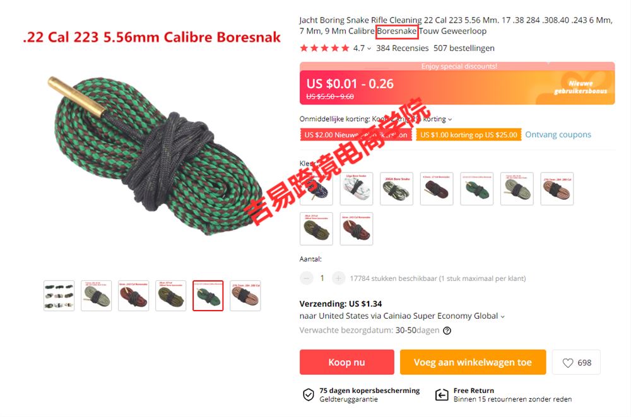This screenshot has width=631, height=417.
Task: Click Voeg aan winkelwagen toe button
Action: pos(473,362)
